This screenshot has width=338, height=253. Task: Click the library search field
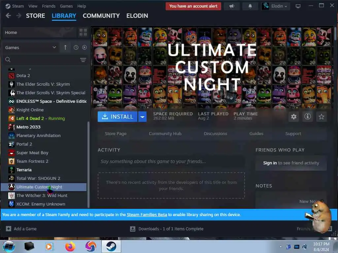[45, 60]
